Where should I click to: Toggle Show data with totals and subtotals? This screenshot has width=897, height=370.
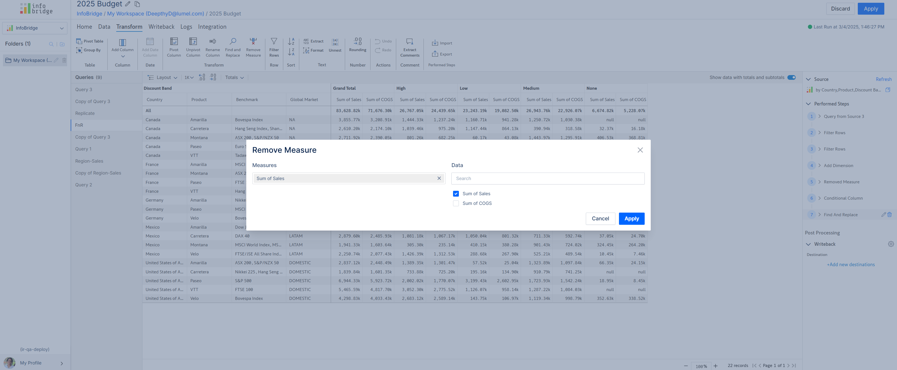point(791,77)
